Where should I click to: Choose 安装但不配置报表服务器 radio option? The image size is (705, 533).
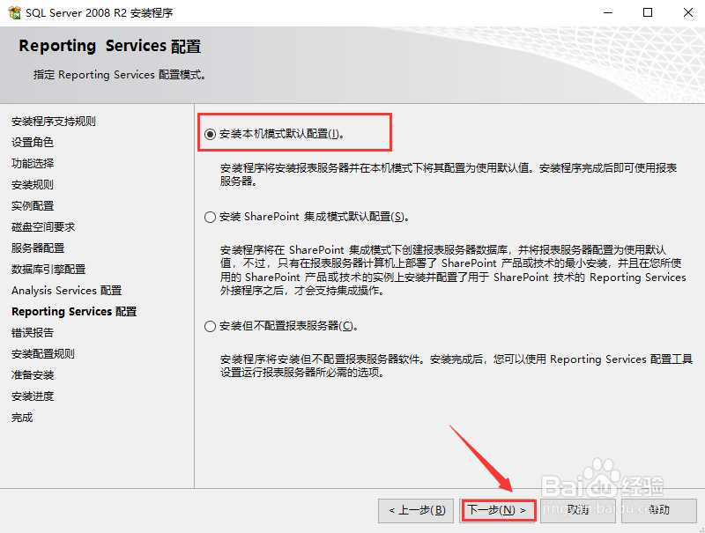click(210, 326)
